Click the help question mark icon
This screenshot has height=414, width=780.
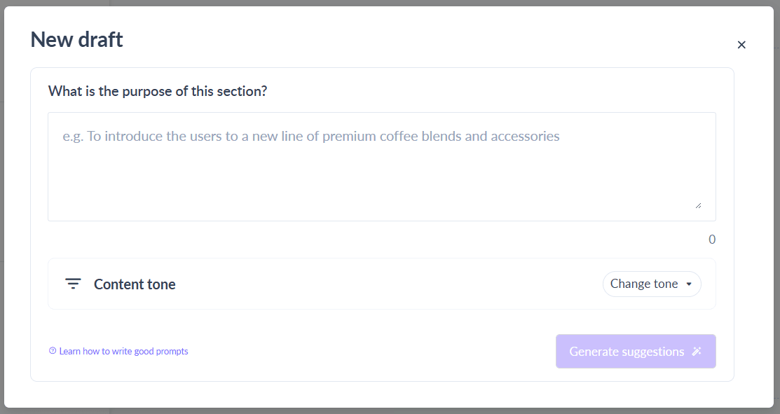coord(53,351)
